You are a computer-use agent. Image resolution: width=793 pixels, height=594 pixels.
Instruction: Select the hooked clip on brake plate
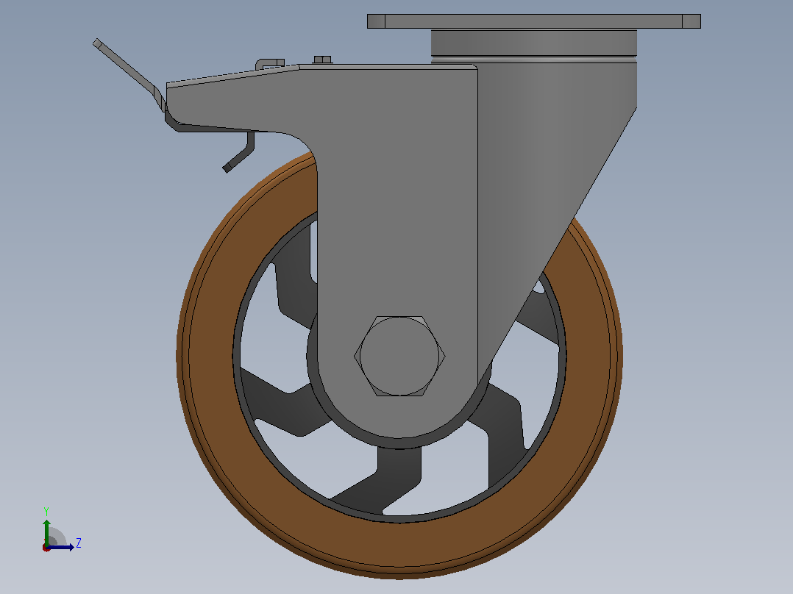pyautogui.click(x=269, y=63)
